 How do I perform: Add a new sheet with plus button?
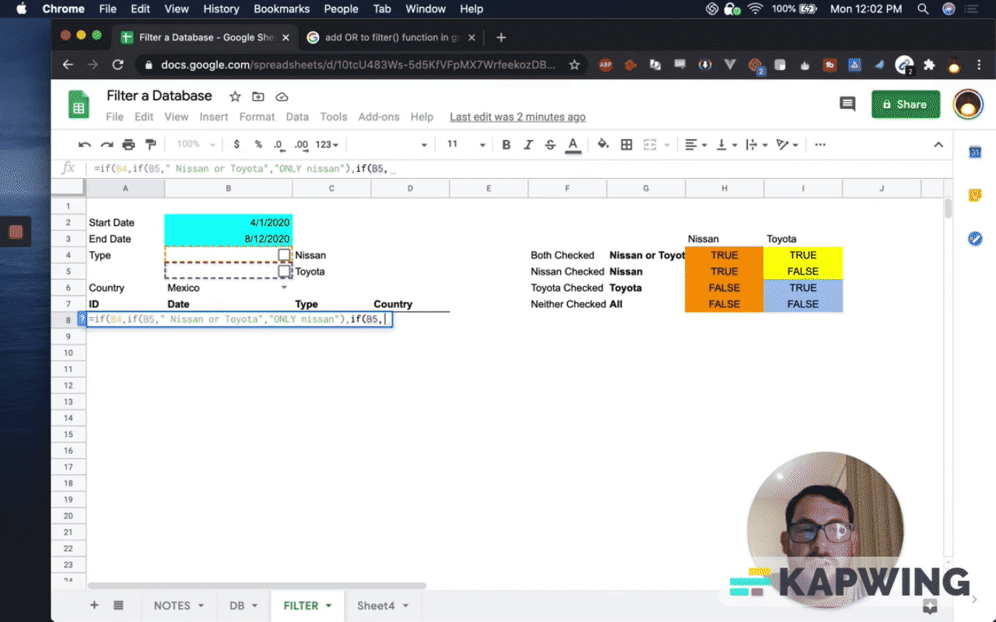point(94,606)
